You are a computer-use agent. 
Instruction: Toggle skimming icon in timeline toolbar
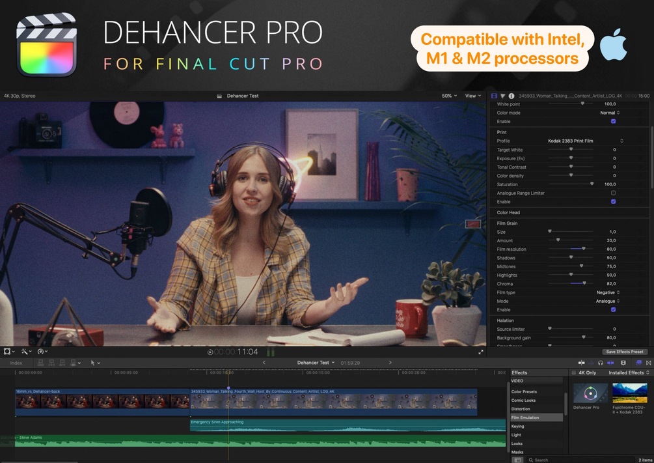(x=581, y=363)
